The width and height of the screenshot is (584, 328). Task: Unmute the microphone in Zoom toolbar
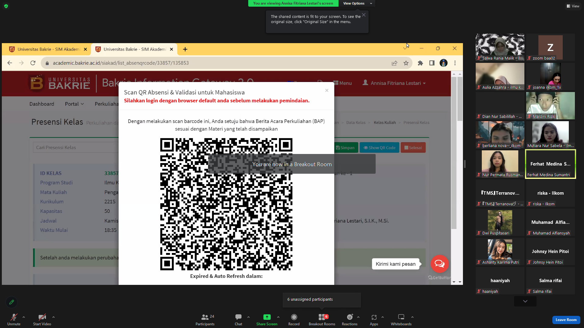click(x=14, y=319)
